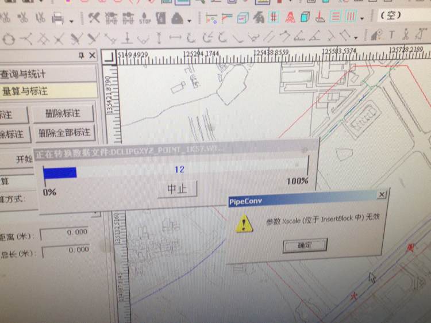The image size is (431, 323).
Task: Click the horizontal coordinate ruler
Action: (274, 56)
